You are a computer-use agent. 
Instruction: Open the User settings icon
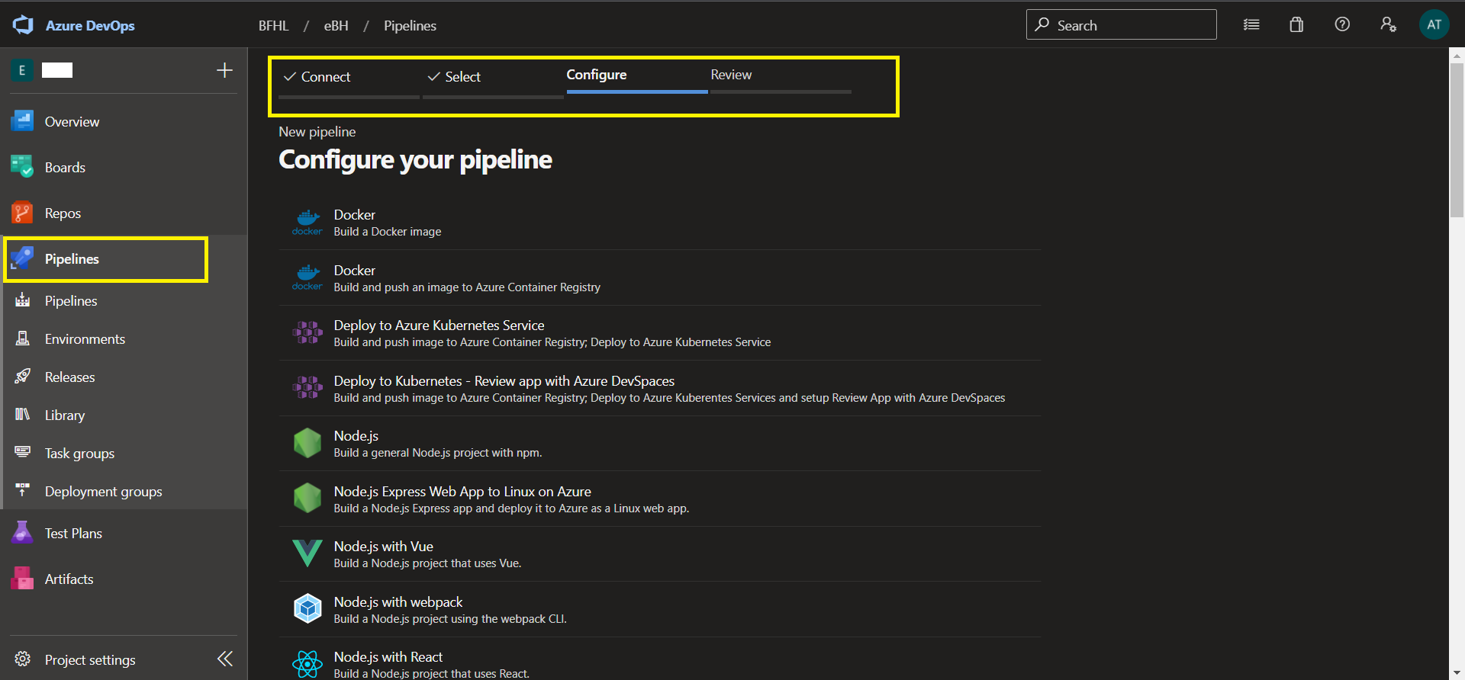1388,25
